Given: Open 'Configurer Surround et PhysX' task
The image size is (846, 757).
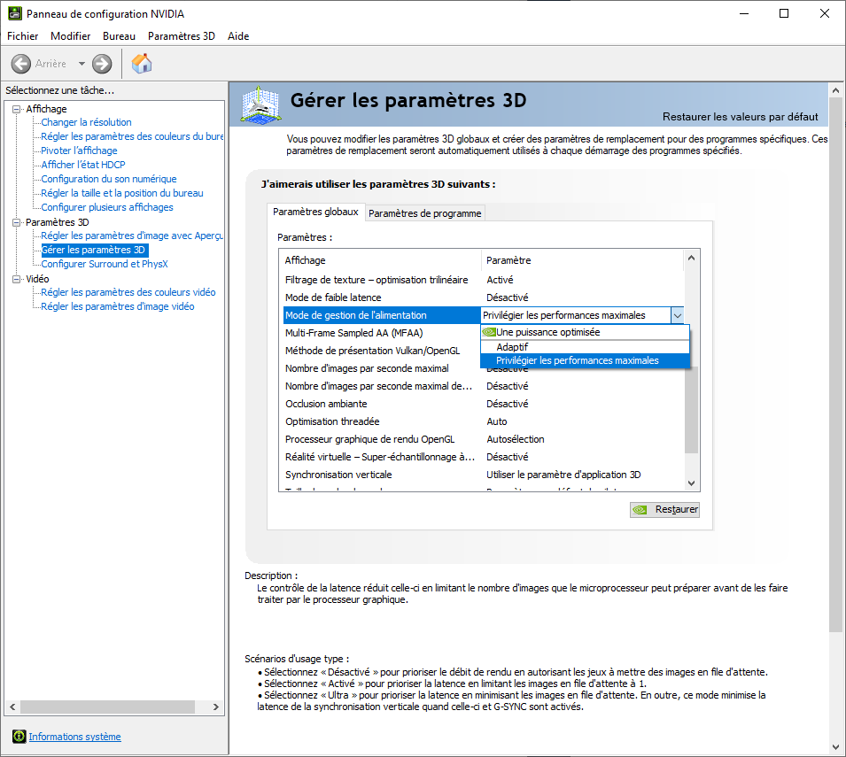Looking at the screenshot, I should tap(105, 264).
